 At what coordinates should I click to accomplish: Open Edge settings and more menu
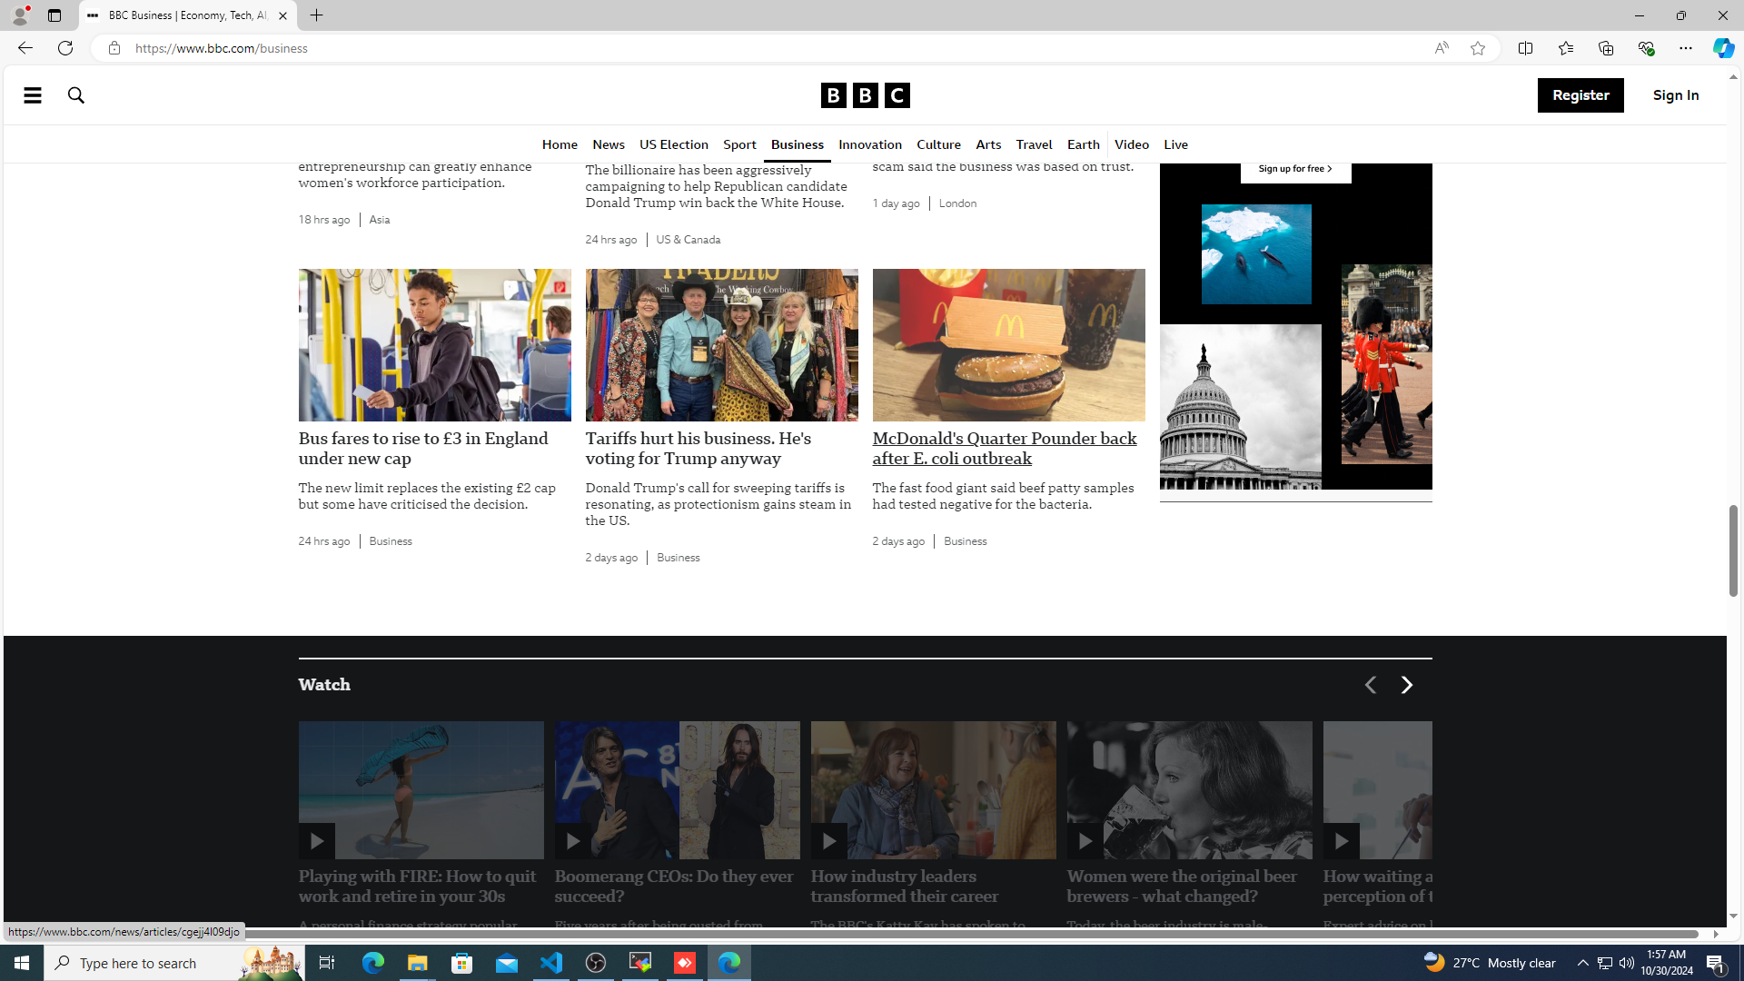coord(1685,48)
